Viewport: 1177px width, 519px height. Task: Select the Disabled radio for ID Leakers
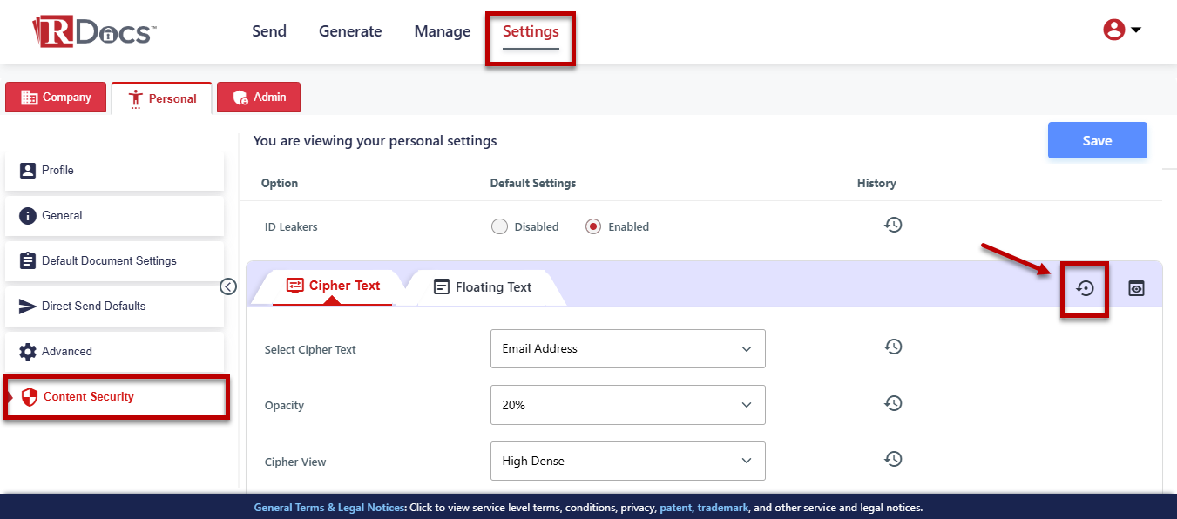(500, 226)
